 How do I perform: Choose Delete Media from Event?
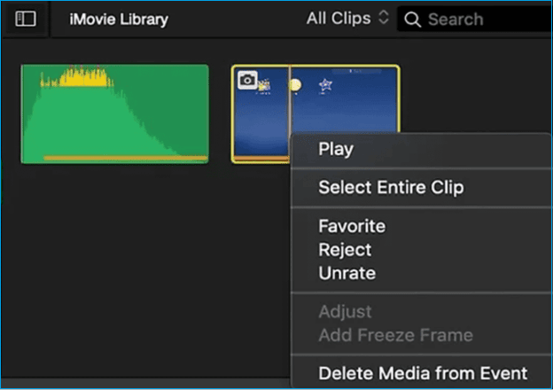pos(423,373)
